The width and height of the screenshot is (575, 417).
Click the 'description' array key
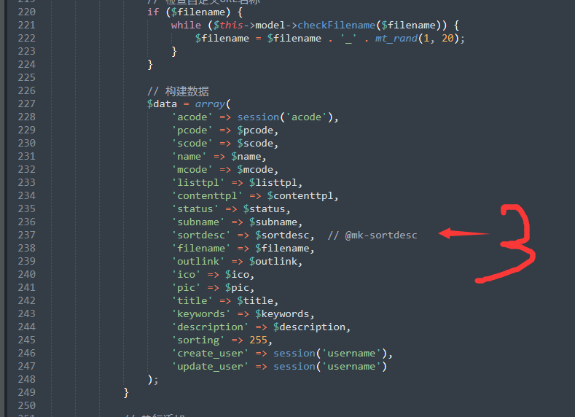point(210,327)
